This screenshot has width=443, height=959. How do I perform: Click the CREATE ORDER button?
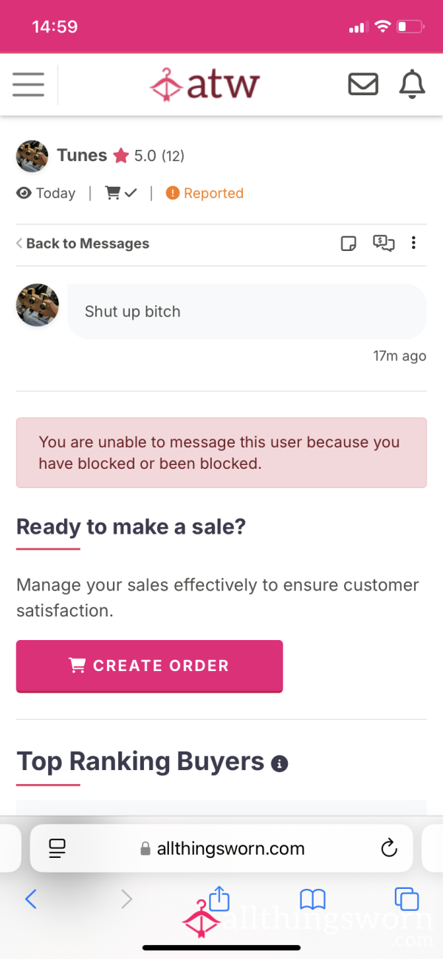click(149, 666)
